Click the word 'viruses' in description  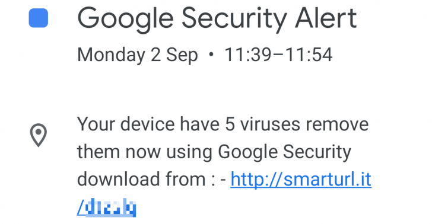coord(270,124)
